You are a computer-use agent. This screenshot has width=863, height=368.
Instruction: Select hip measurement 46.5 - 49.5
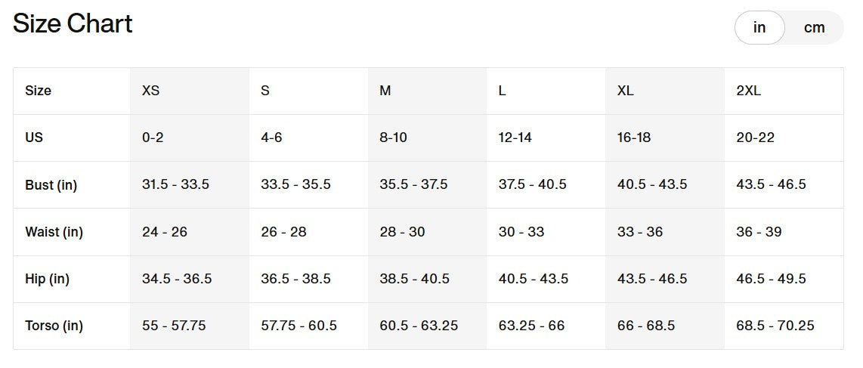(771, 279)
